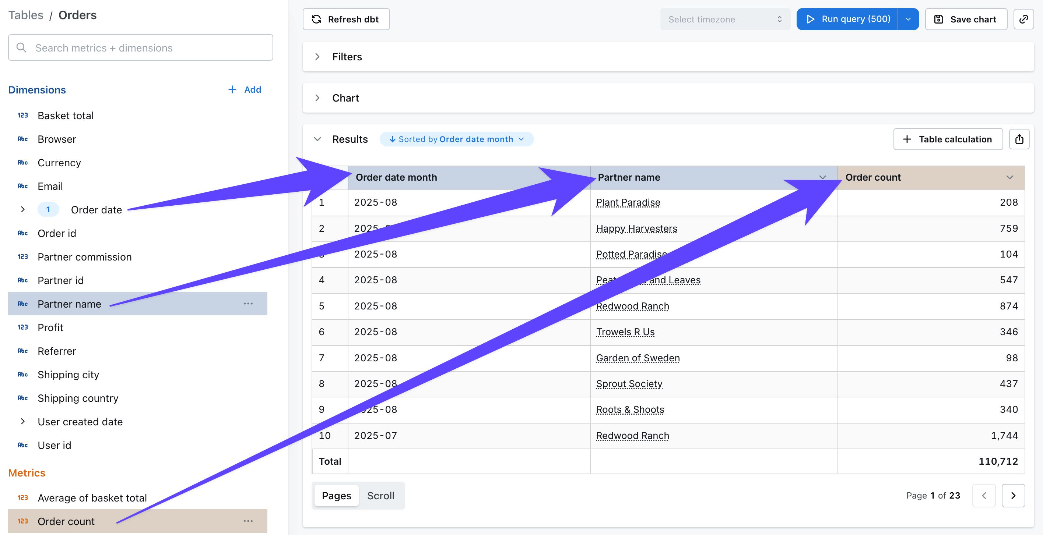Screen dimensions: 1043x535
Task: Click the Refresh dbt button
Action: tap(346, 19)
